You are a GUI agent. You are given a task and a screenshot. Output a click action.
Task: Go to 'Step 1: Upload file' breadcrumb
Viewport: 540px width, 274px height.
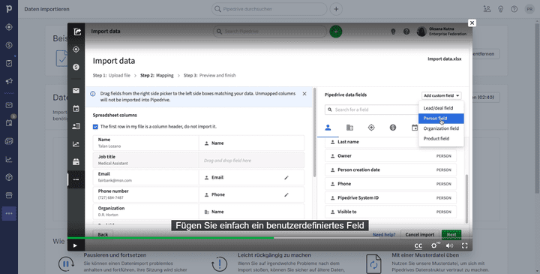[x=111, y=76]
